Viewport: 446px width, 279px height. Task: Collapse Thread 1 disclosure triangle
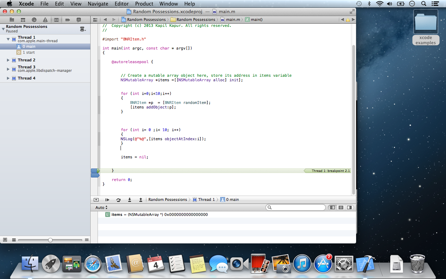8,39
